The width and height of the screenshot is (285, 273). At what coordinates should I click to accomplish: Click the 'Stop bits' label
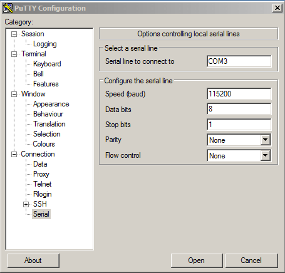118,125
